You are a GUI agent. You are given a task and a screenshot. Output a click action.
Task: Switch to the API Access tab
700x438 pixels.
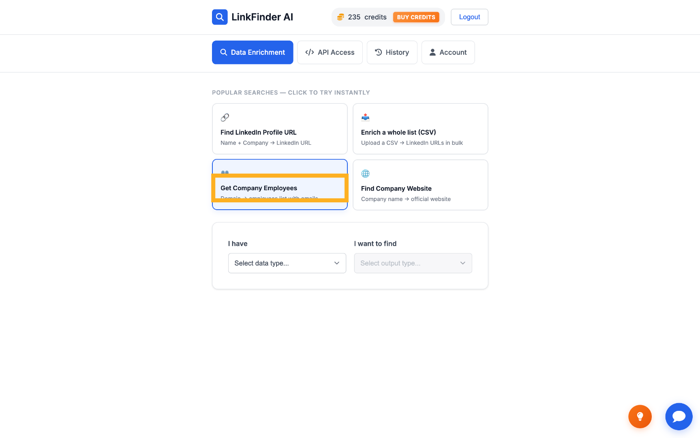coord(330,52)
